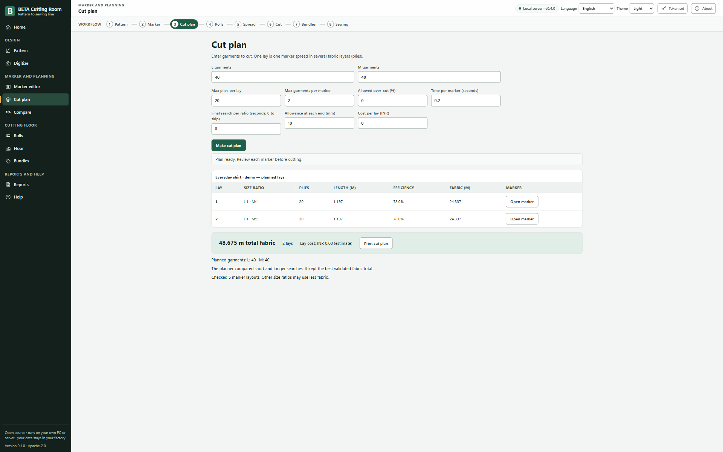This screenshot has width=723, height=452.
Task: Click the Rolls icon in sidebar
Action: click(x=8, y=136)
